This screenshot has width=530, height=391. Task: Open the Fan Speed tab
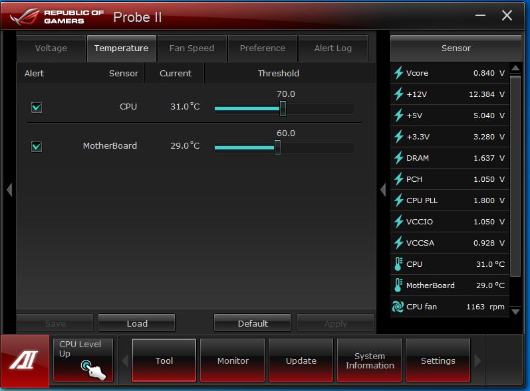pos(192,48)
